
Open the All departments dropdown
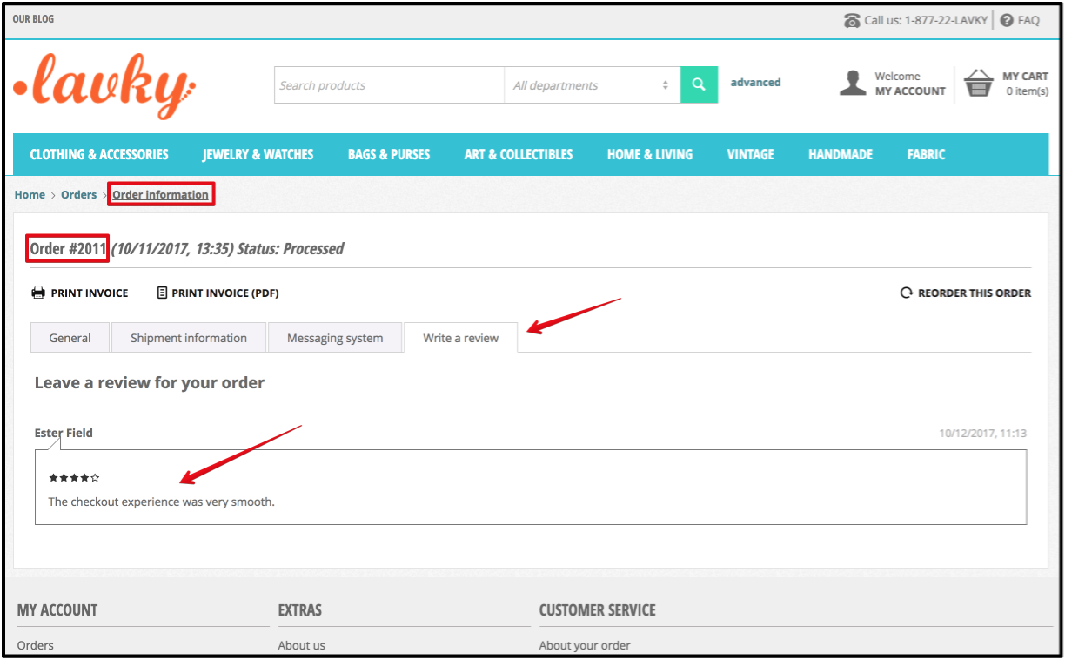(x=592, y=84)
